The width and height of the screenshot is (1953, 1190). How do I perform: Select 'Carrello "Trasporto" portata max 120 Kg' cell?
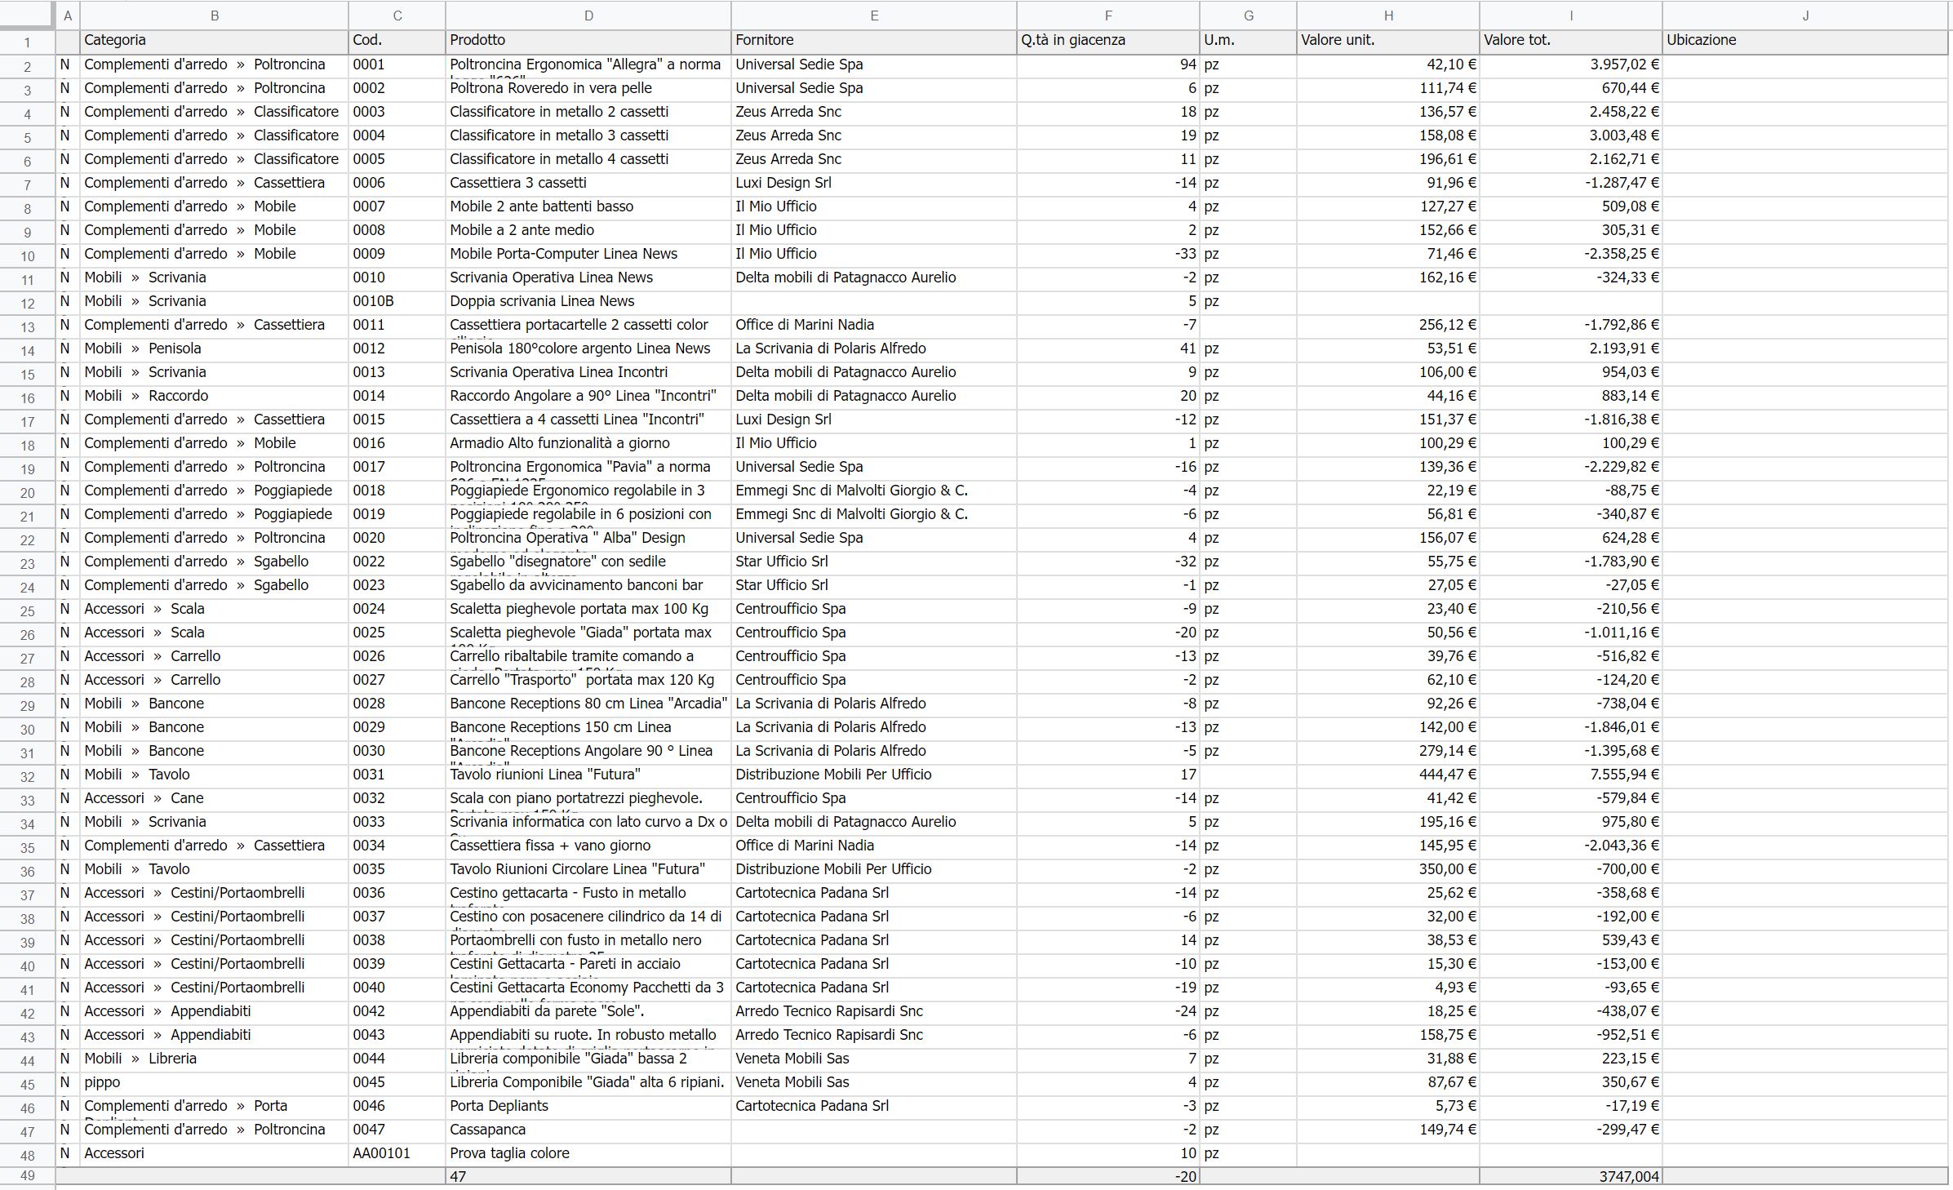click(x=588, y=681)
